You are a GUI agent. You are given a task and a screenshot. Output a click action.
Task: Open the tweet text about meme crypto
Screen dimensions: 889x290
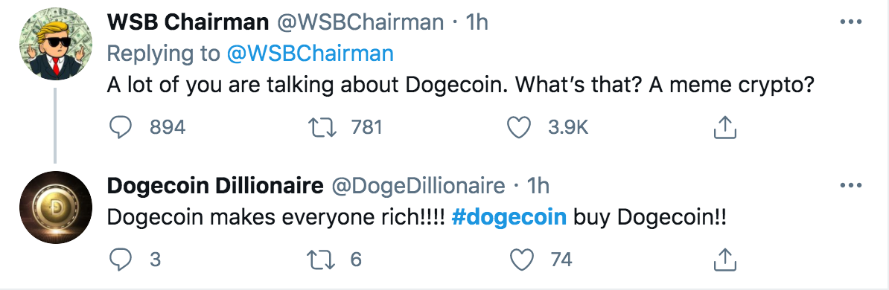pos(460,86)
